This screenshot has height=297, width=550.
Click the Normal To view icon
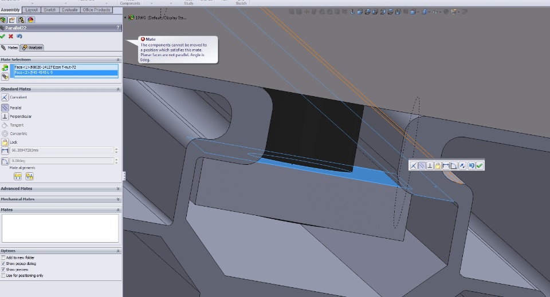click(x=352, y=11)
